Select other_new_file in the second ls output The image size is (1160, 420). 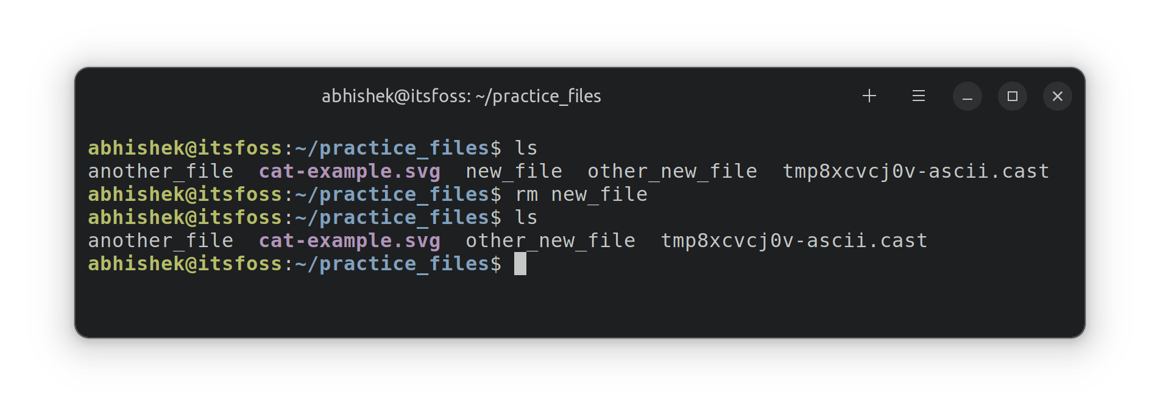click(550, 240)
